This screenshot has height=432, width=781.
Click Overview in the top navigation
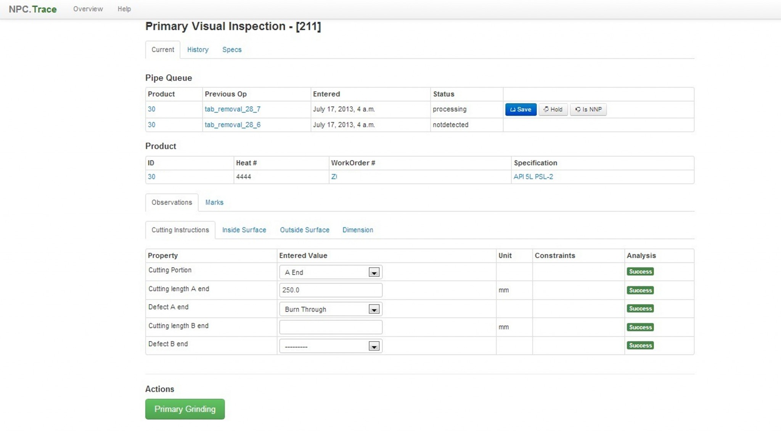pyautogui.click(x=88, y=9)
